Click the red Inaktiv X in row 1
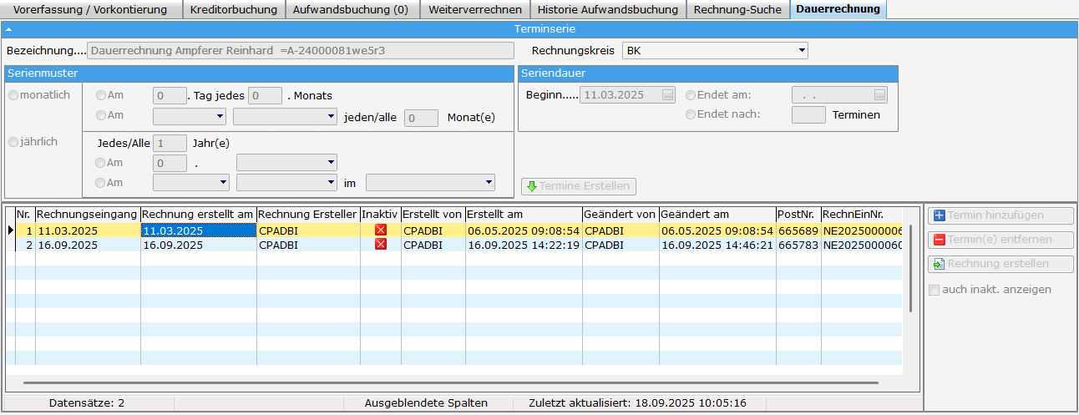 tap(381, 230)
